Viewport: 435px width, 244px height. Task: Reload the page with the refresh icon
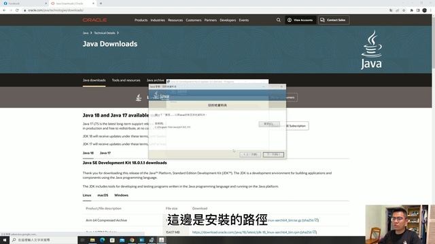click(17, 10)
